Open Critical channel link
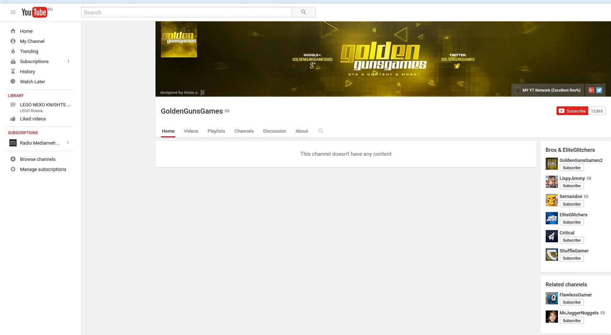Viewport: 611px width, 335px height. click(x=567, y=233)
